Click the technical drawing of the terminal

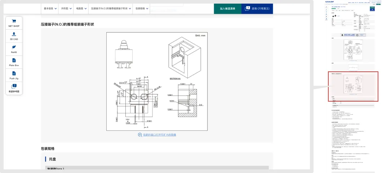pyautogui.click(x=157, y=81)
